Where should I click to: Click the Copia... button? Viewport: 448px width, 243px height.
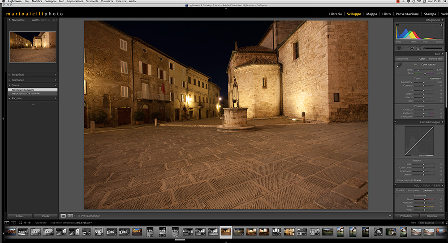[x=20, y=216]
